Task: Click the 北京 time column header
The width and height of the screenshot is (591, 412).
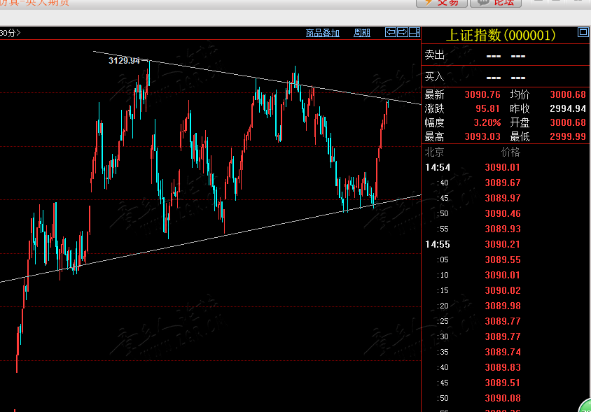Action: click(434, 152)
